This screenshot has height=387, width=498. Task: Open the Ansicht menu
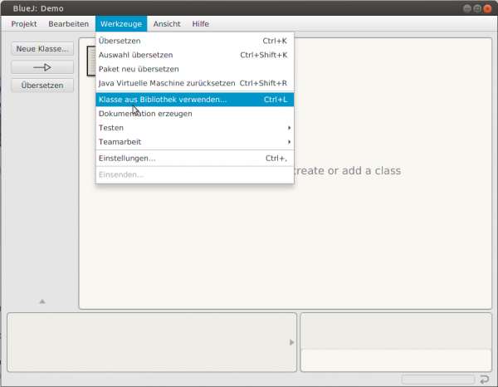click(x=166, y=24)
